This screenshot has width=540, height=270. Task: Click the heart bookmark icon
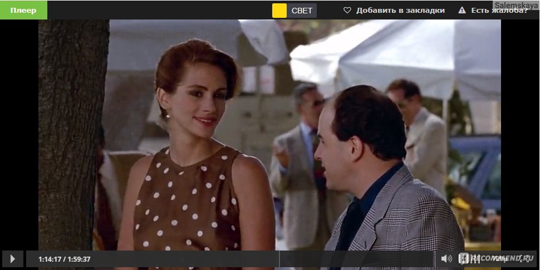pyautogui.click(x=347, y=11)
